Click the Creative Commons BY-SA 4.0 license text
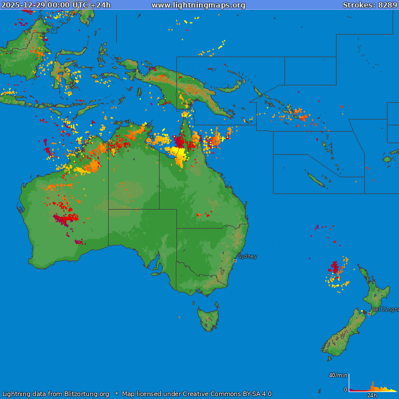This screenshot has height=399, width=399. point(197,394)
